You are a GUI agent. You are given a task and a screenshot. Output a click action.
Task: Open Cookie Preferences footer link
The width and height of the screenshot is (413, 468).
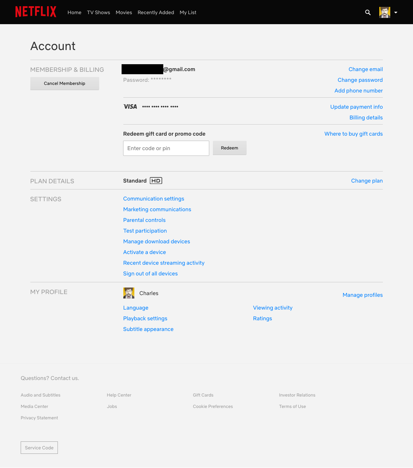tap(213, 407)
